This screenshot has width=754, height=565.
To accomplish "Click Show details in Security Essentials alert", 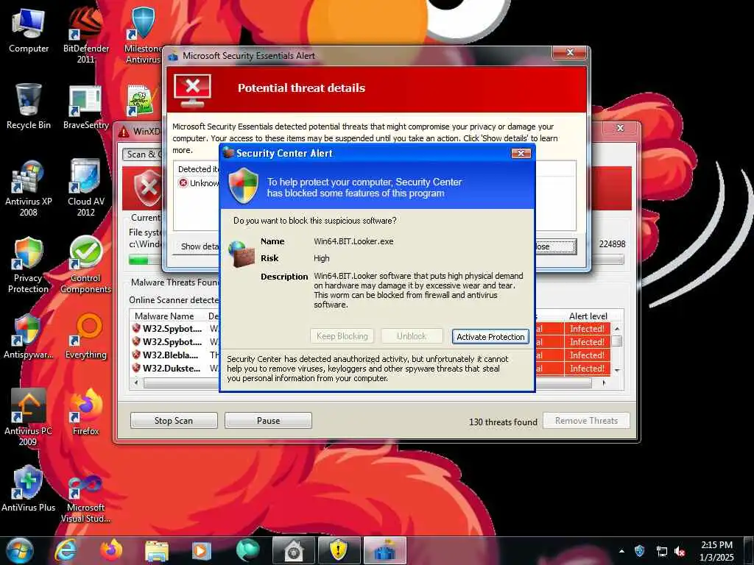I will click(196, 246).
